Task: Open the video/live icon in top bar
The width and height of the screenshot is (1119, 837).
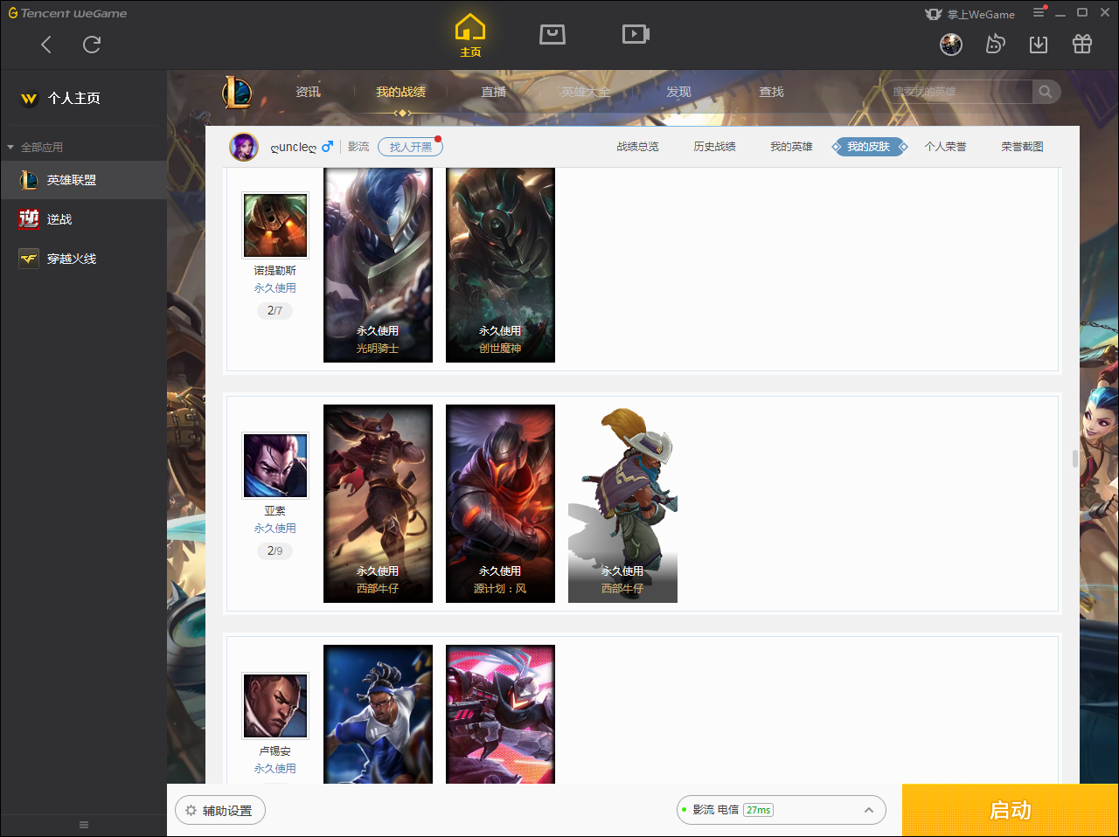Action: point(636,34)
